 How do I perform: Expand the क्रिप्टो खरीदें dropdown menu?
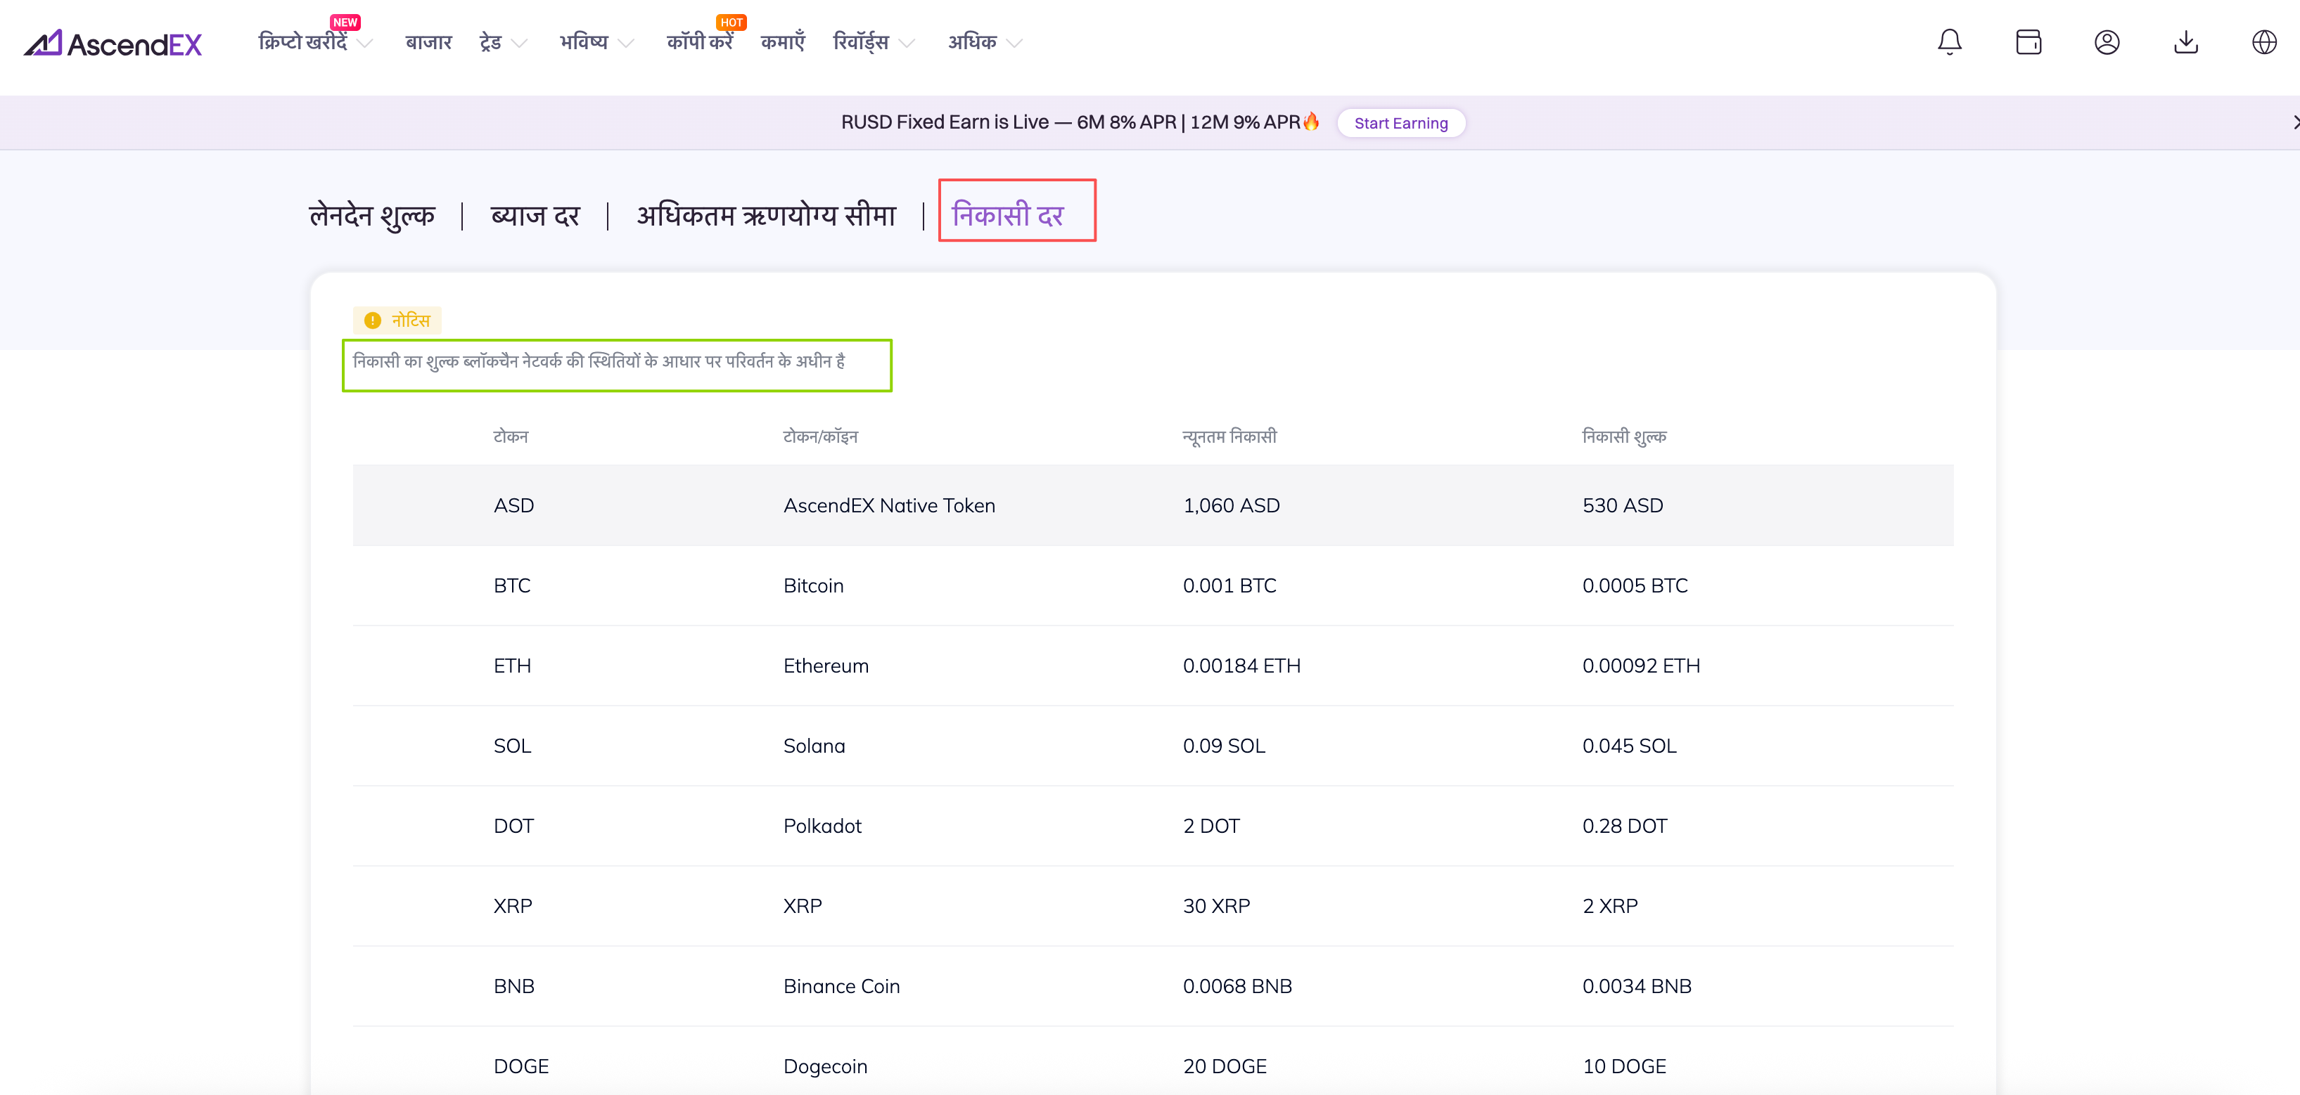click(314, 42)
